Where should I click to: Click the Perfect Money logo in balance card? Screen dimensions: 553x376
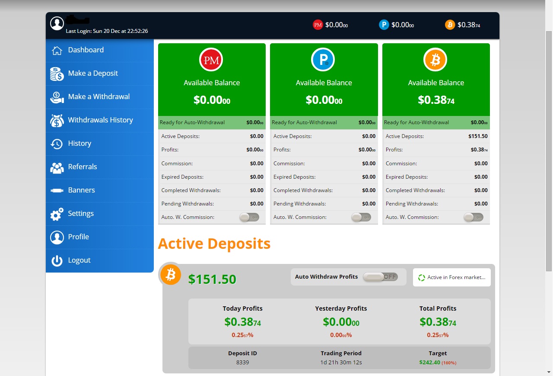[x=211, y=60]
